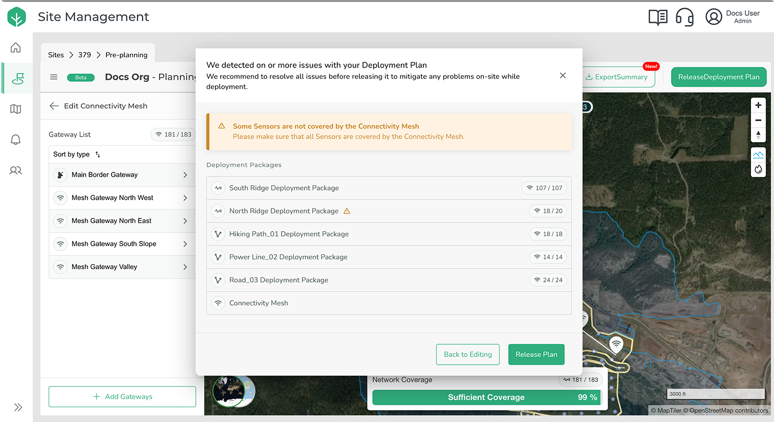Expand the left sidebar with double chevron
The image size is (774, 422).
click(18, 407)
